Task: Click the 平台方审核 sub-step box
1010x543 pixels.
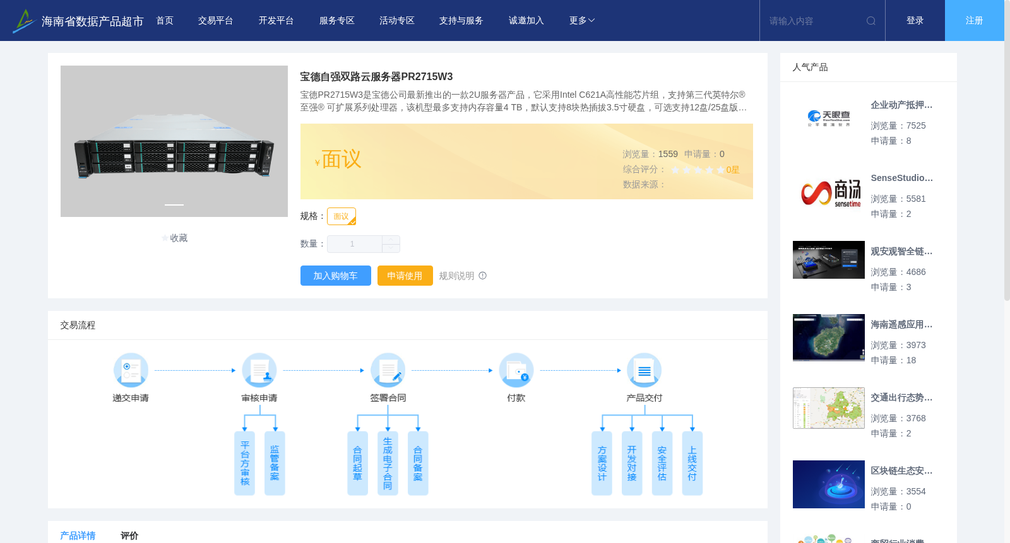Action: (245, 464)
